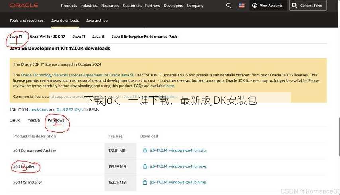This screenshot has height=195, width=340.
Task: Open Oracle Technology Network License Agreement link
Action: click(x=77, y=75)
